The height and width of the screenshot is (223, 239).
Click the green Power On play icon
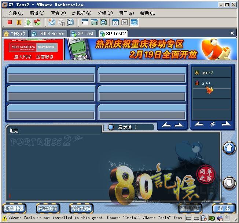[28, 23]
